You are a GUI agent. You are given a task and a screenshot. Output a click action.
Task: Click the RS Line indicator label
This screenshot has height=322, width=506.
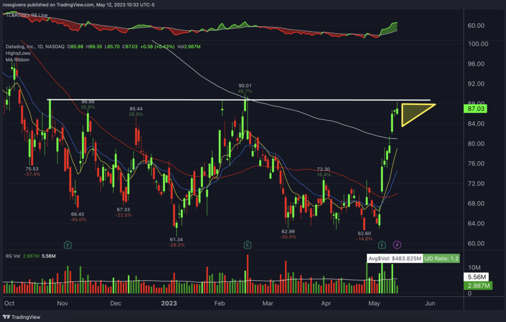coord(27,15)
